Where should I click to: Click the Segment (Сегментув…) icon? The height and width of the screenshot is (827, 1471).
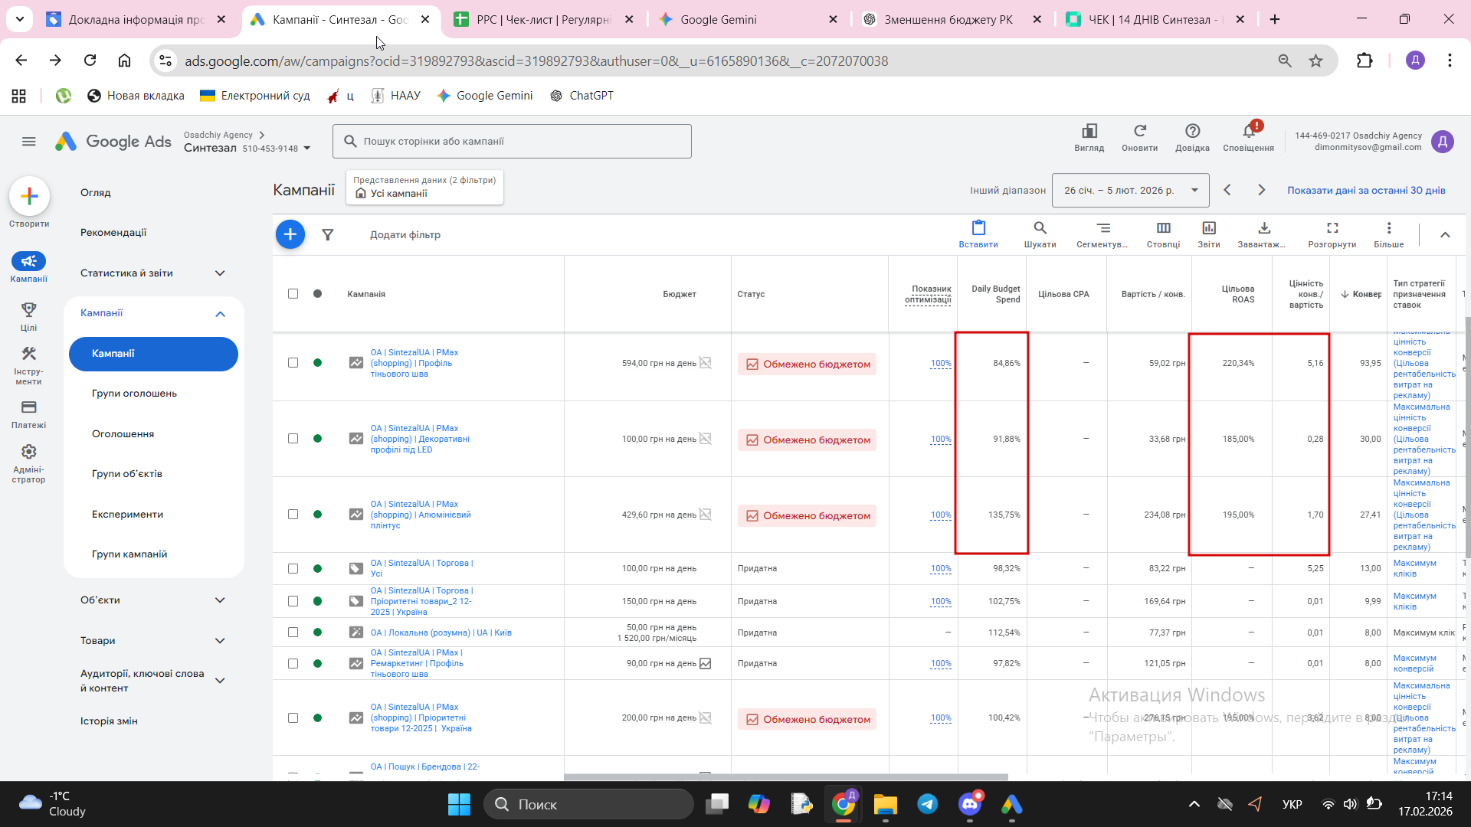[x=1102, y=229]
